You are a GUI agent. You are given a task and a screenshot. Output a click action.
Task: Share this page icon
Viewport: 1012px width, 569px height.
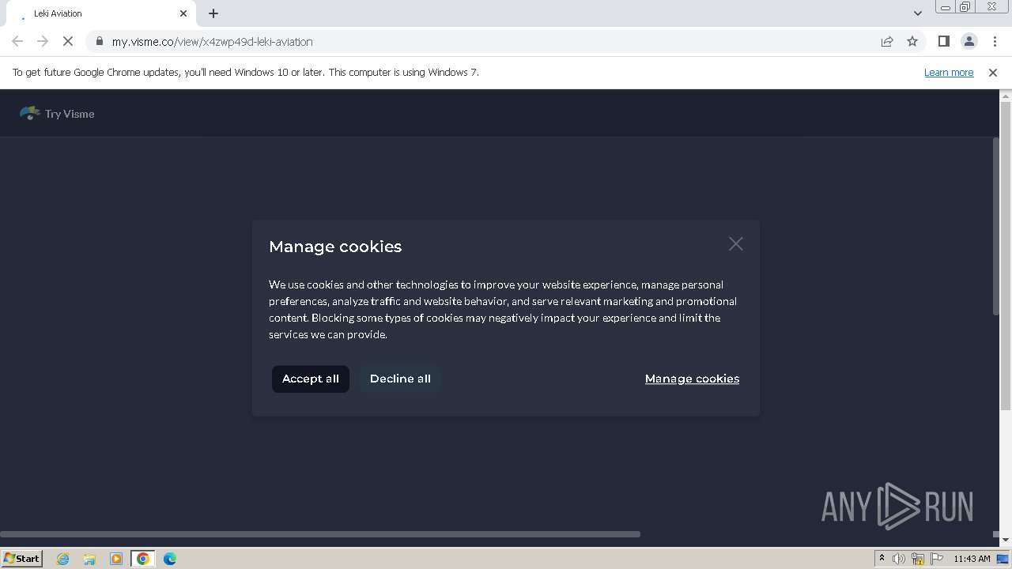pos(887,41)
